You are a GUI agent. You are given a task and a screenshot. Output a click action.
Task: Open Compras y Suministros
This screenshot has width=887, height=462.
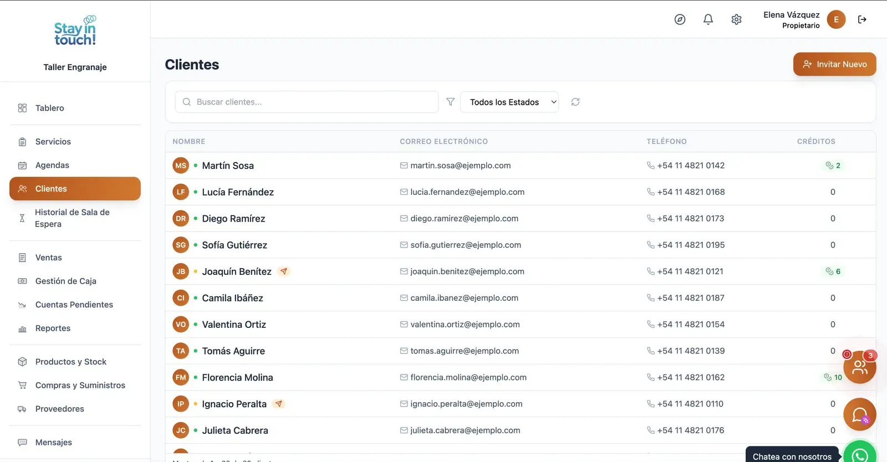(x=75, y=385)
